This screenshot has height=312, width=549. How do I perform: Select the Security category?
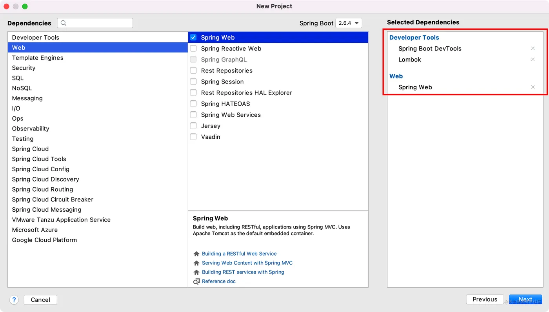[98, 68]
